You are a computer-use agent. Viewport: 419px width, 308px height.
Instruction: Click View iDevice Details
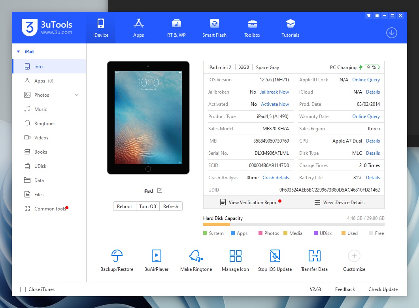[x=340, y=202]
